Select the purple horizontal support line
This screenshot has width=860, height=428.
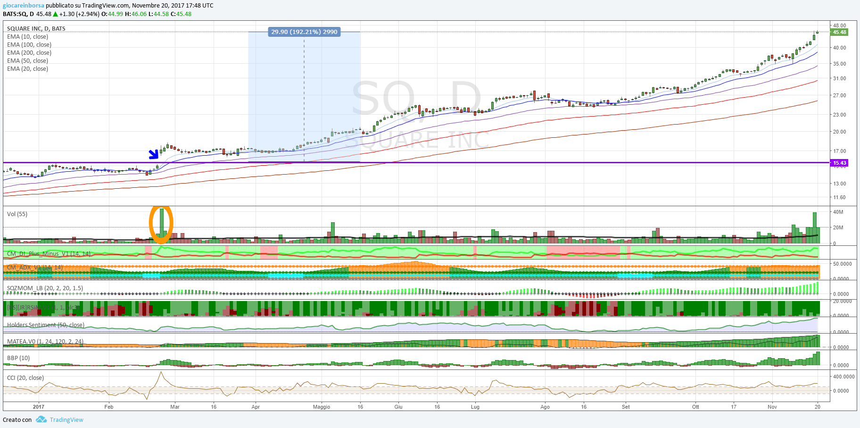point(416,163)
